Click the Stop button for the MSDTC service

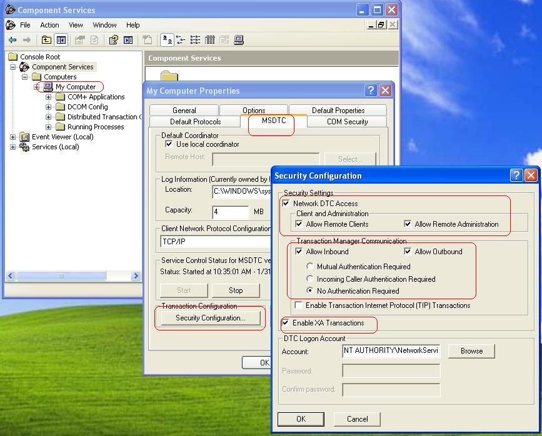click(x=236, y=290)
